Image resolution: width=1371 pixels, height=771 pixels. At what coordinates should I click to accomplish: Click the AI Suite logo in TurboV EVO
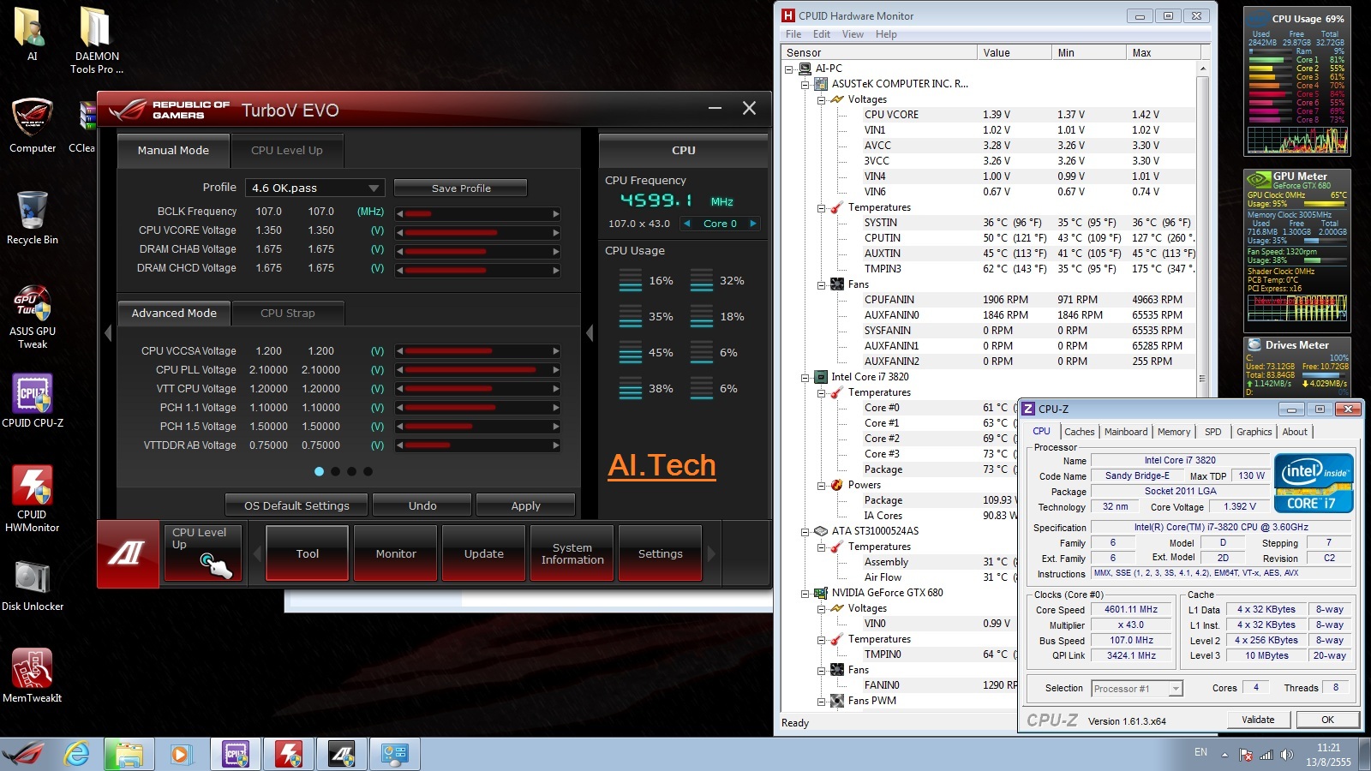click(x=128, y=554)
